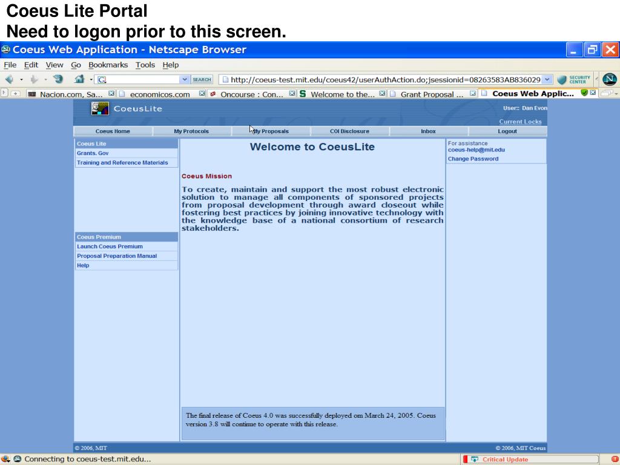Open the Help menu
The height and width of the screenshot is (465, 620).
[170, 65]
